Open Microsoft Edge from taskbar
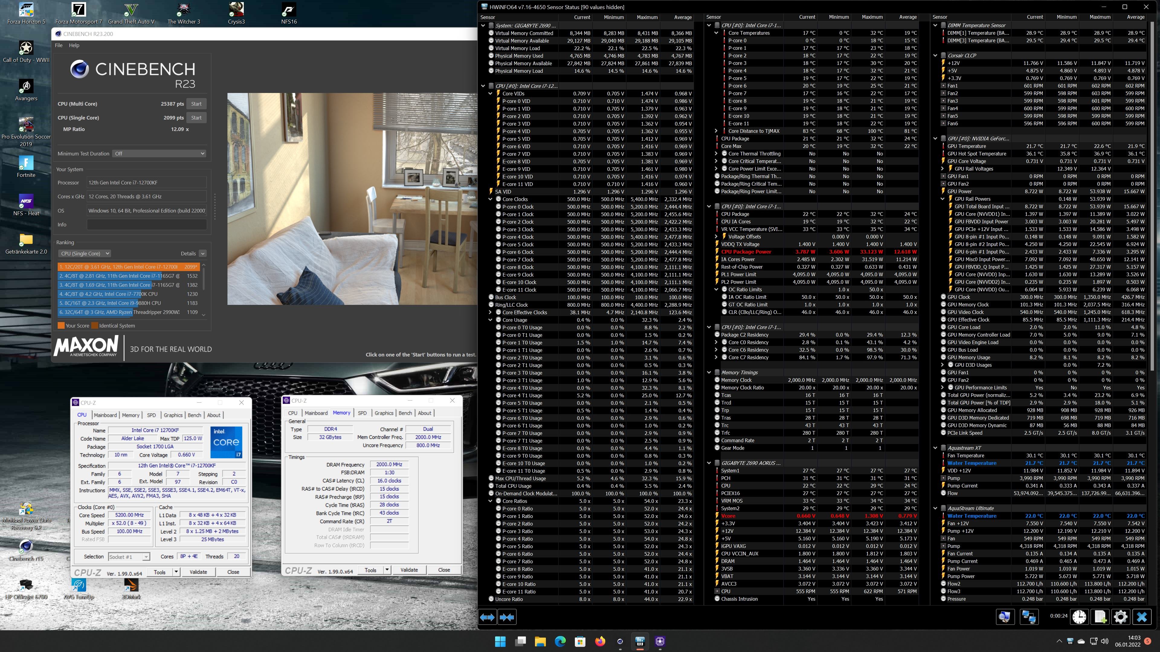 pos(560,641)
